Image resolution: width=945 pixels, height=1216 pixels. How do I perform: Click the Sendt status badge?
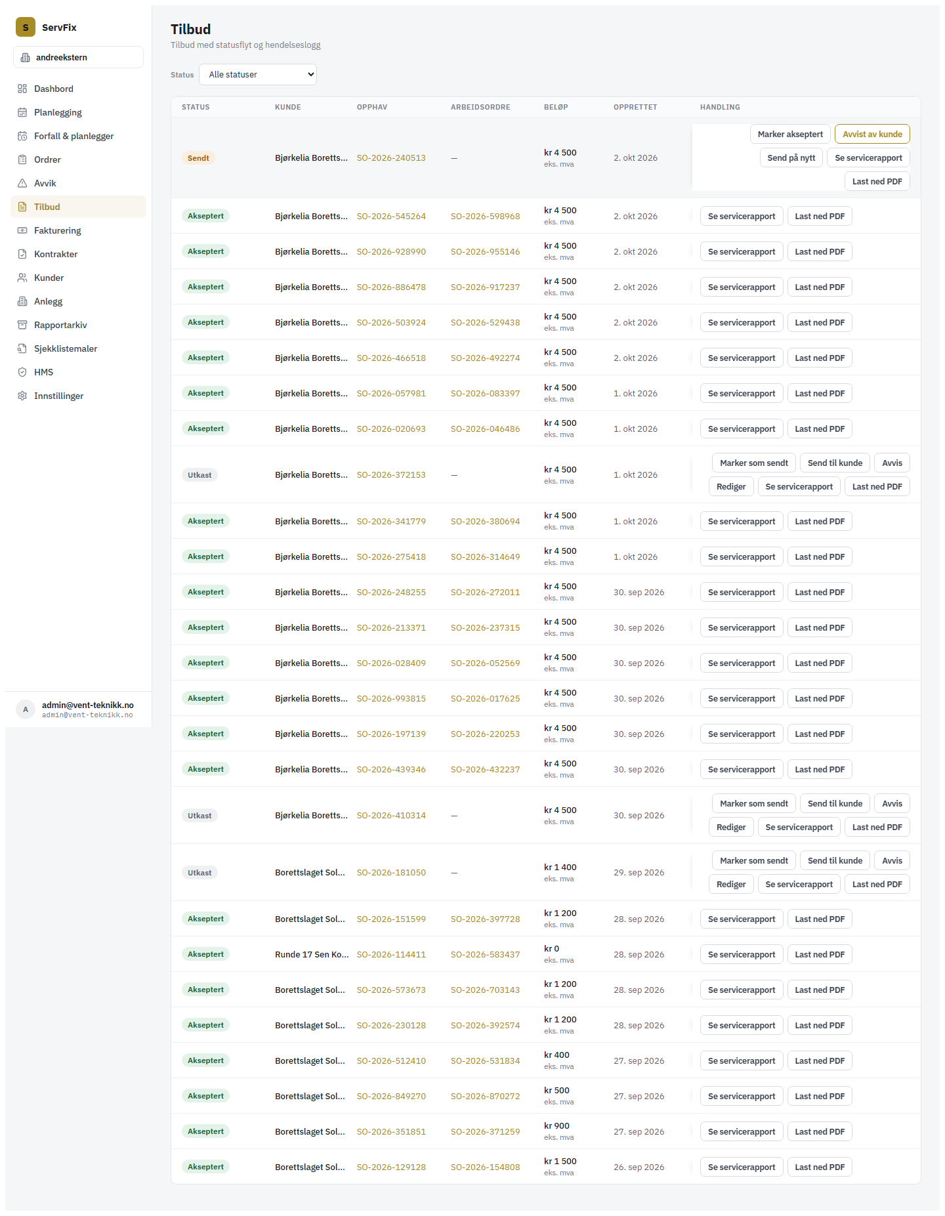(x=198, y=158)
